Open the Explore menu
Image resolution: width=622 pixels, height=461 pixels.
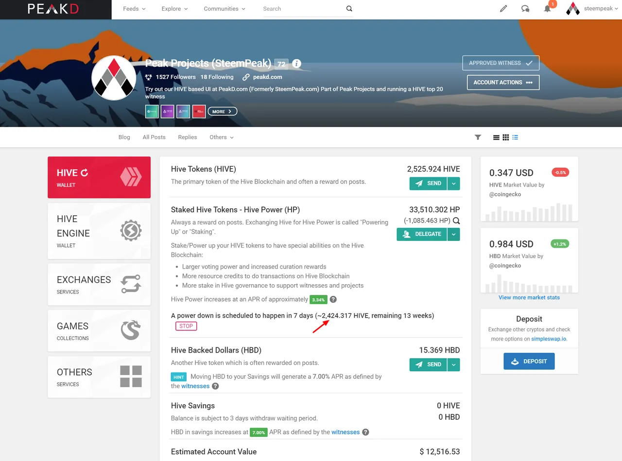[174, 9]
